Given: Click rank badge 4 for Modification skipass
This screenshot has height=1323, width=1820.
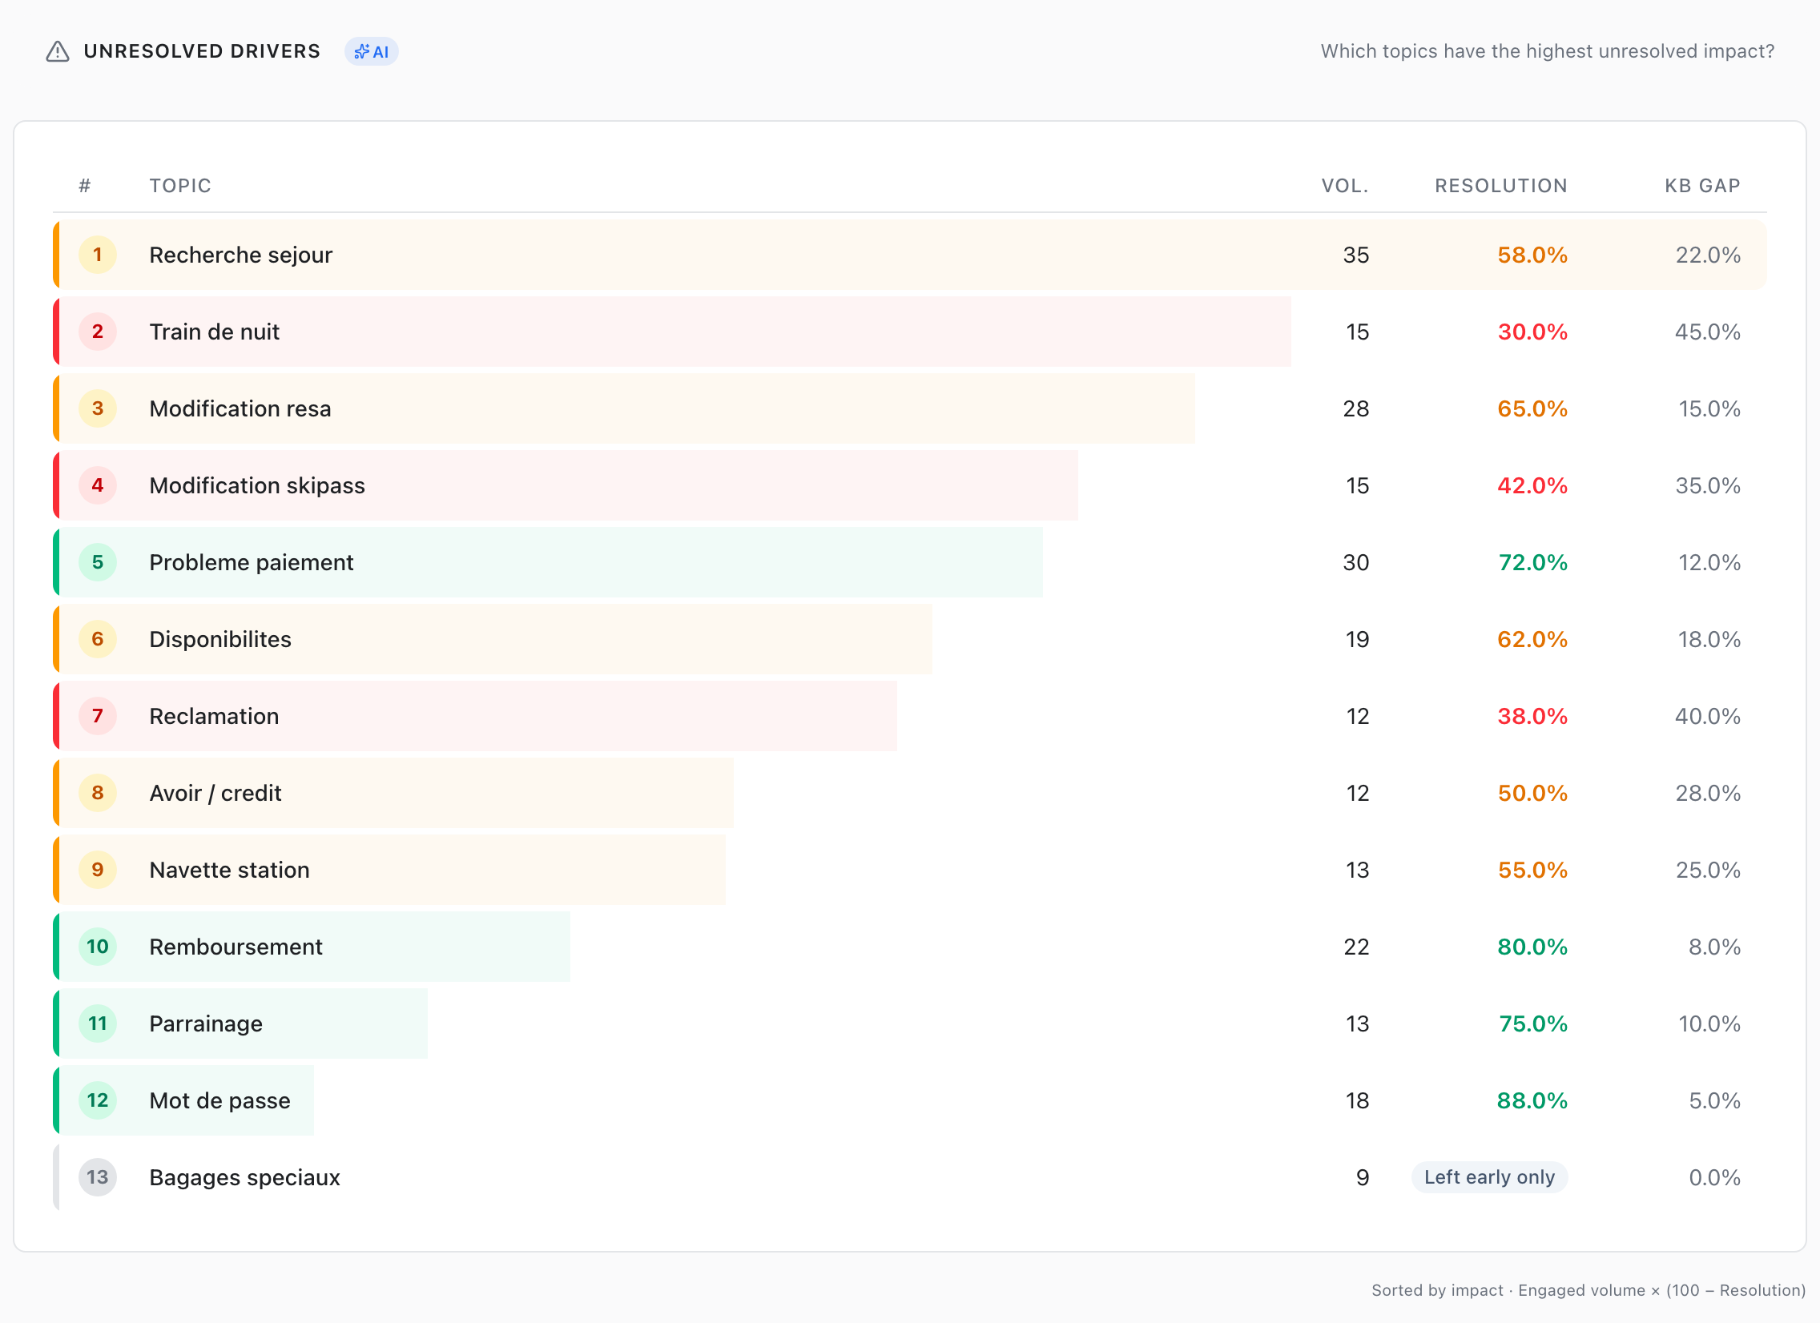Looking at the screenshot, I should 98,485.
